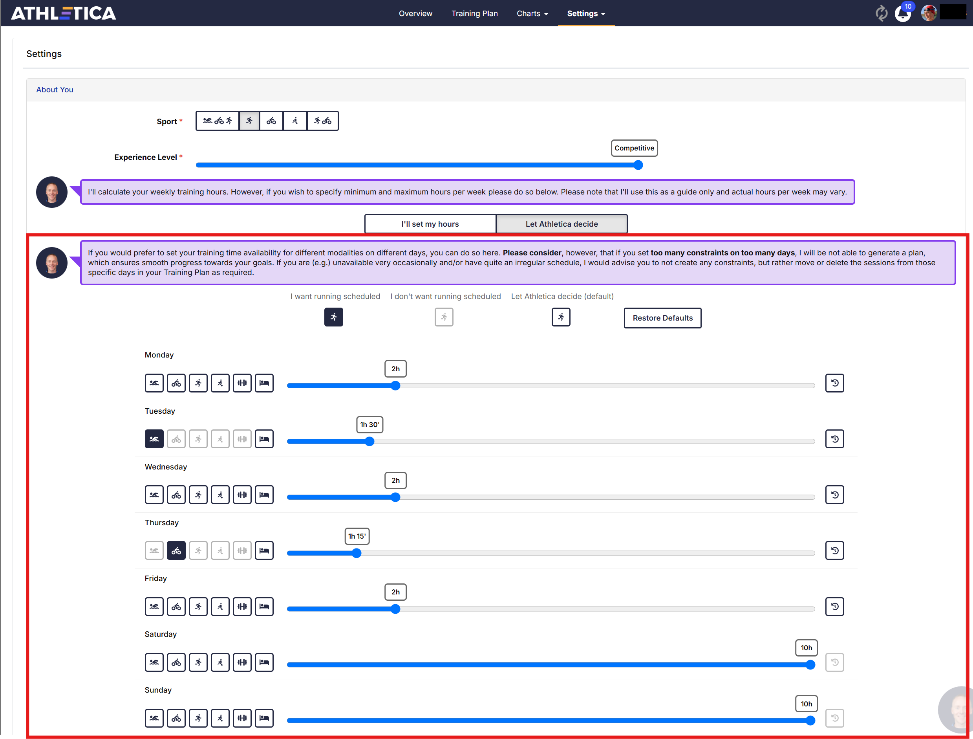The image size is (973, 739).
Task: Click the Athletica logo
Action: [64, 13]
